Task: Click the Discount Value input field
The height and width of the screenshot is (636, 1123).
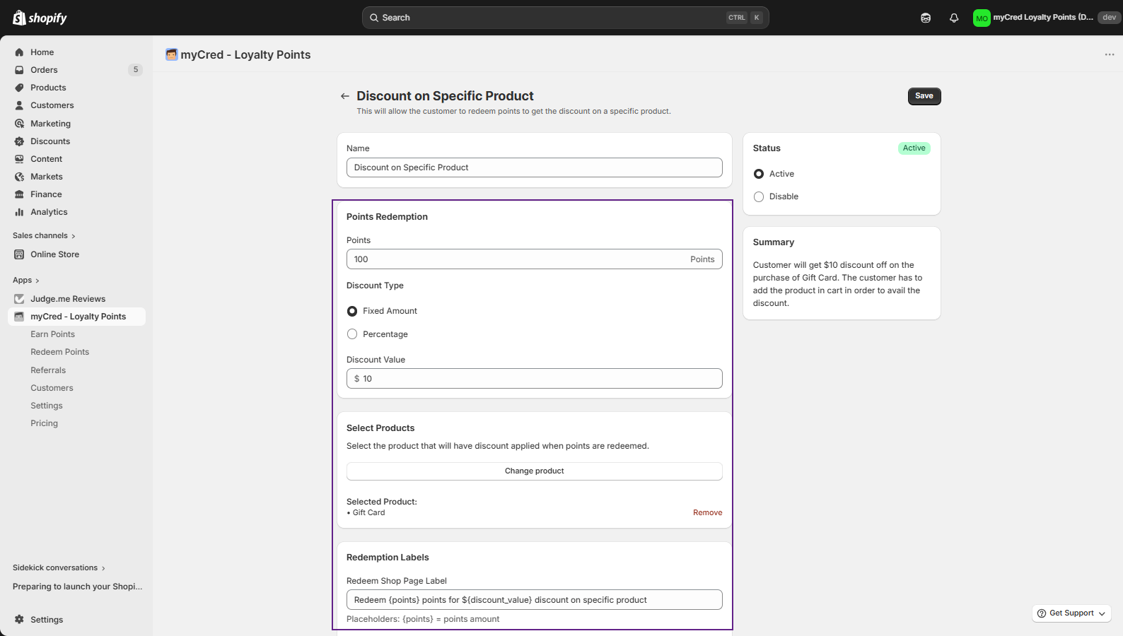Action: (537, 379)
